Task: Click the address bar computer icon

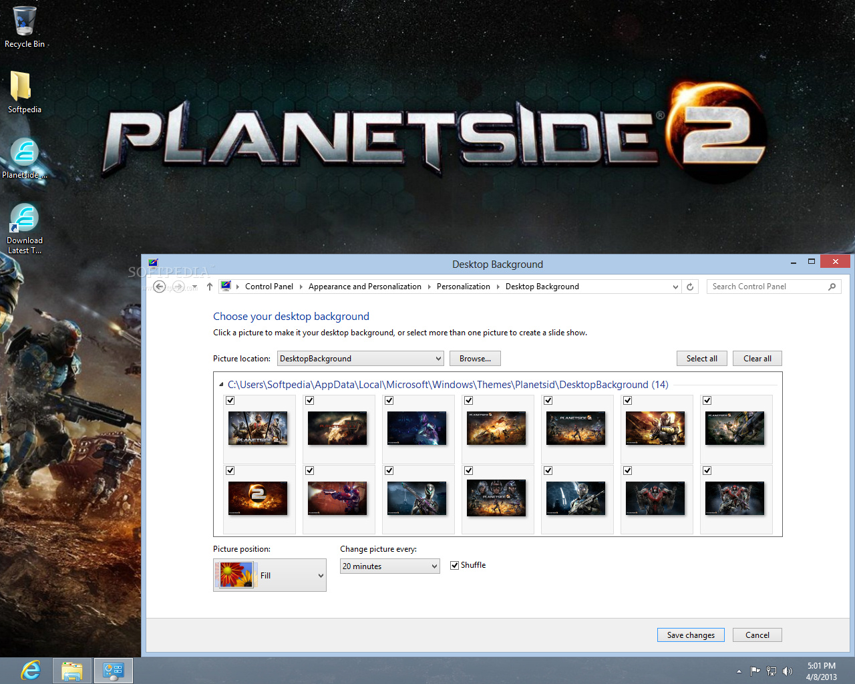Action: click(226, 286)
